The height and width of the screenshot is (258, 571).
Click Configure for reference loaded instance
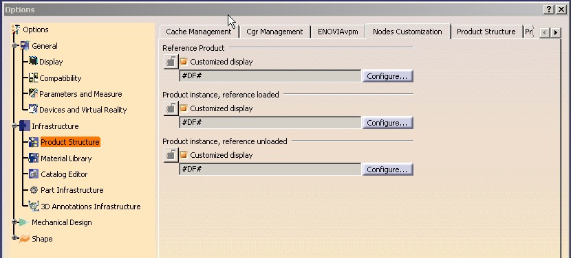tap(387, 123)
